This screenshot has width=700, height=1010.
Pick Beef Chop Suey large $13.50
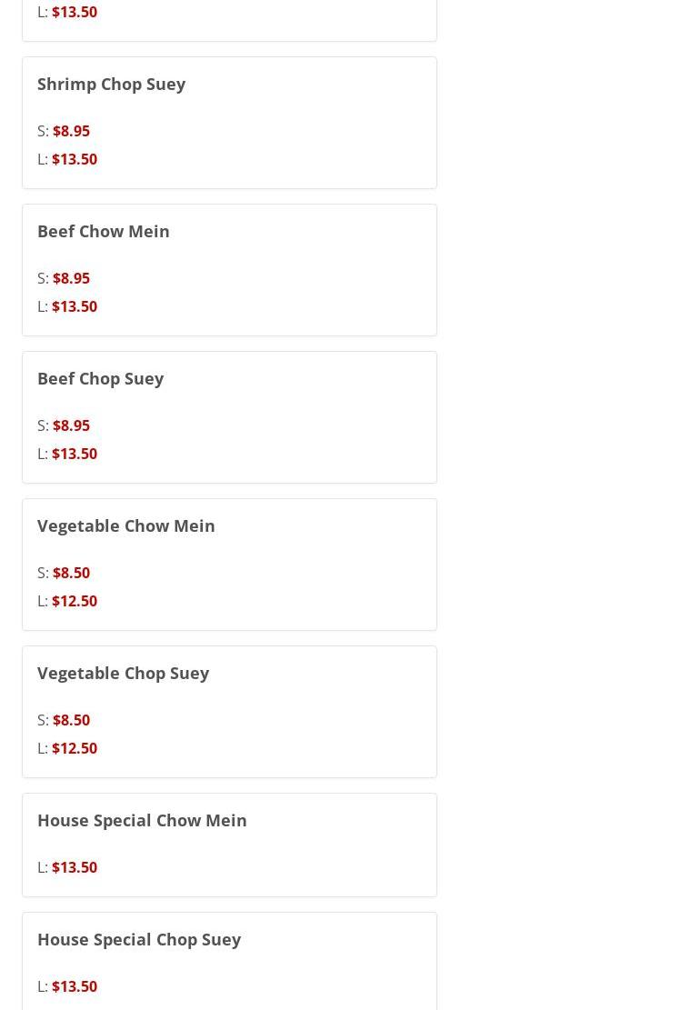pos(74,454)
